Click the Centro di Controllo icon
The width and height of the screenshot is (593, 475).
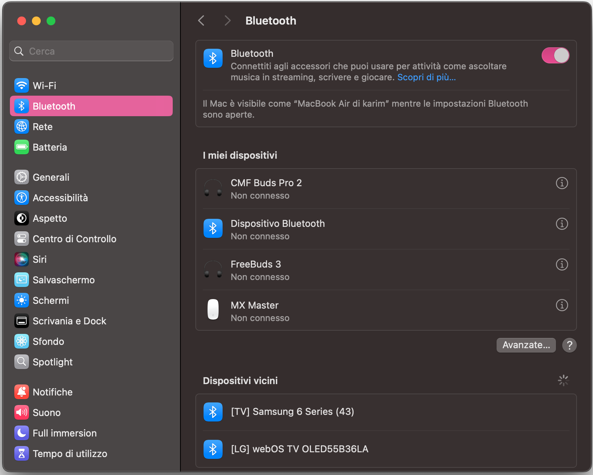point(22,239)
